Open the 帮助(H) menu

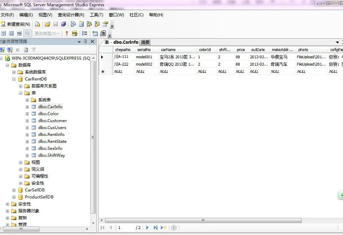156,15
